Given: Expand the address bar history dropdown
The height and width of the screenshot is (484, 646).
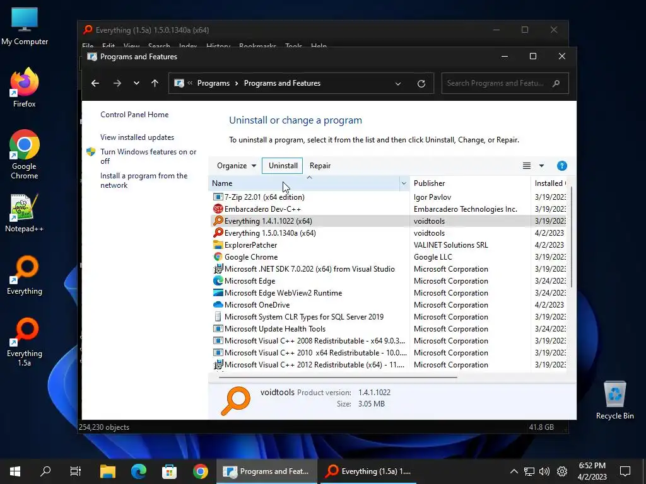Looking at the screenshot, I should tap(397, 84).
